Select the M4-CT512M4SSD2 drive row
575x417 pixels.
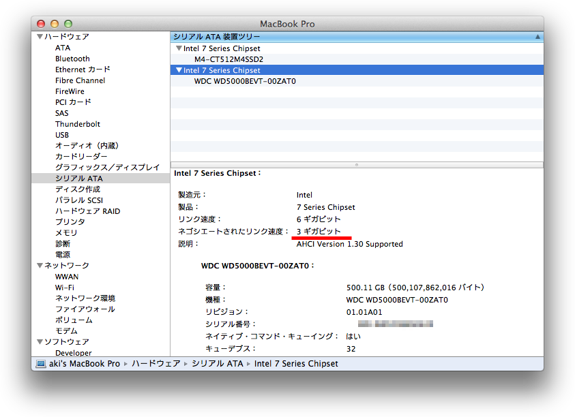pyautogui.click(x=357, y=59)
